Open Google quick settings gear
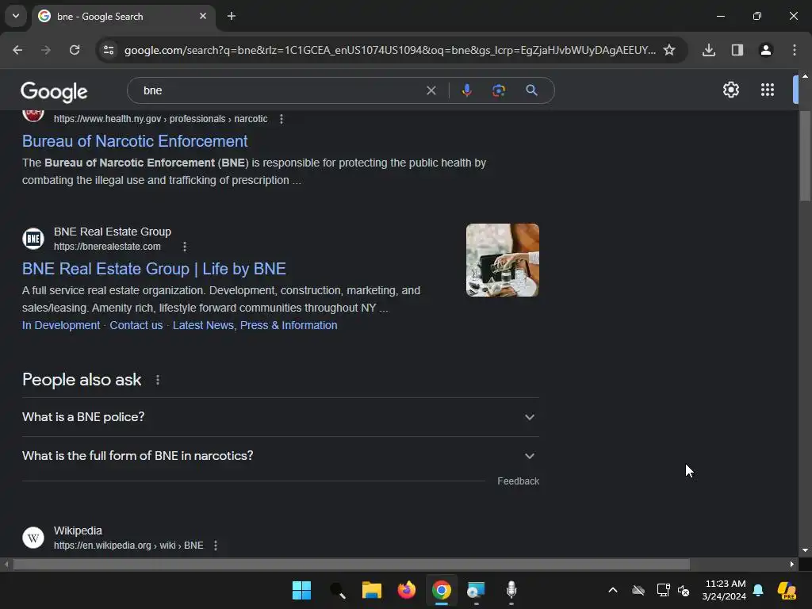 [730, 90]
